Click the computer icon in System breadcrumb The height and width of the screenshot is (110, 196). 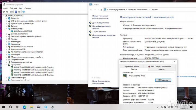click(105, 10)
